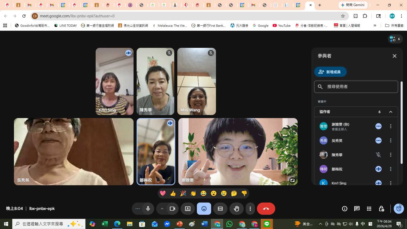407x229 pixels.
Task: Expand video settings arrow beside camera
Action: point(162,209)
